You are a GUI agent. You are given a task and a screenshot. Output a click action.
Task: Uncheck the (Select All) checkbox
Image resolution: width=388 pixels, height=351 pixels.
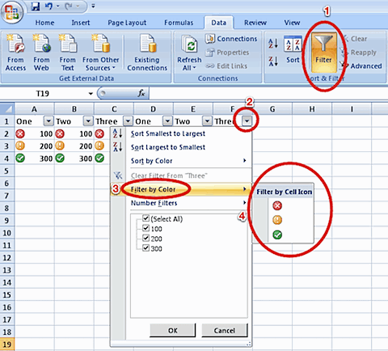145,218
